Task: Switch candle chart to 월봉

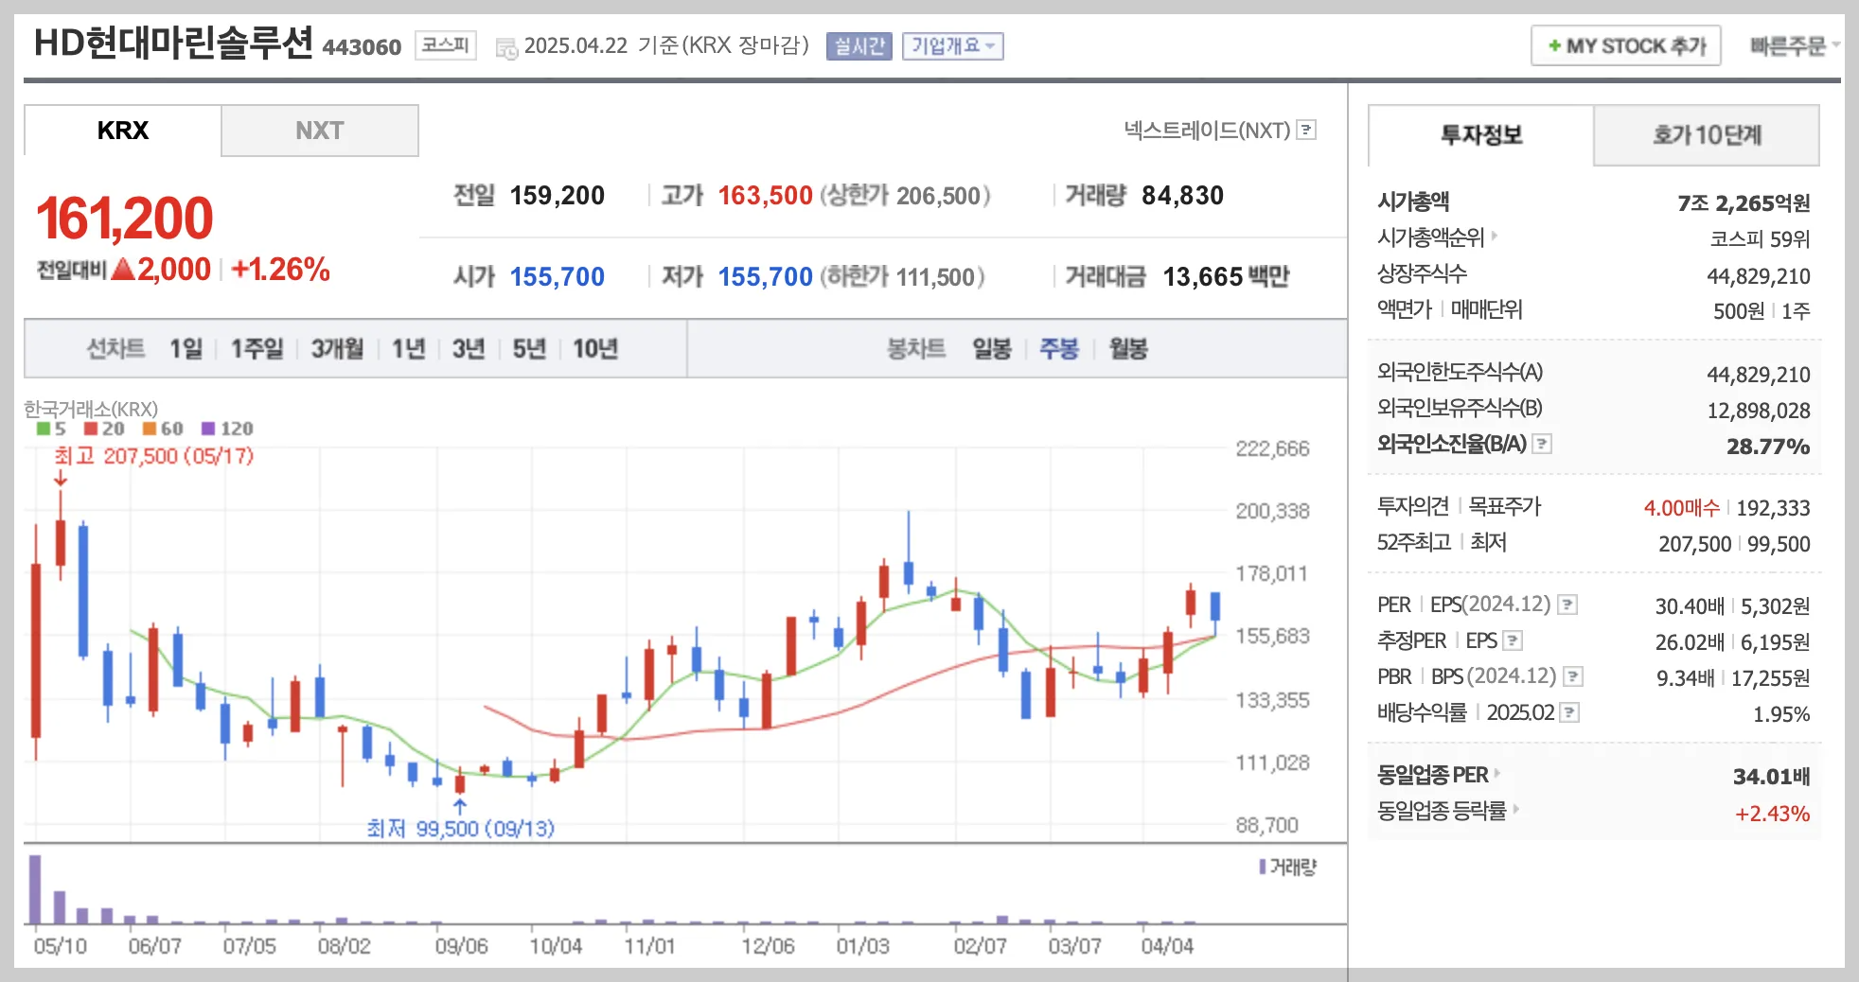Action: pyautogui.click(x=1128, y=349)
